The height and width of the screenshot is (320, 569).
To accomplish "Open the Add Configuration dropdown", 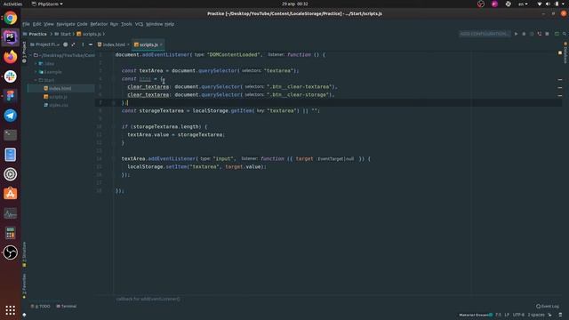I will point(485,34).
